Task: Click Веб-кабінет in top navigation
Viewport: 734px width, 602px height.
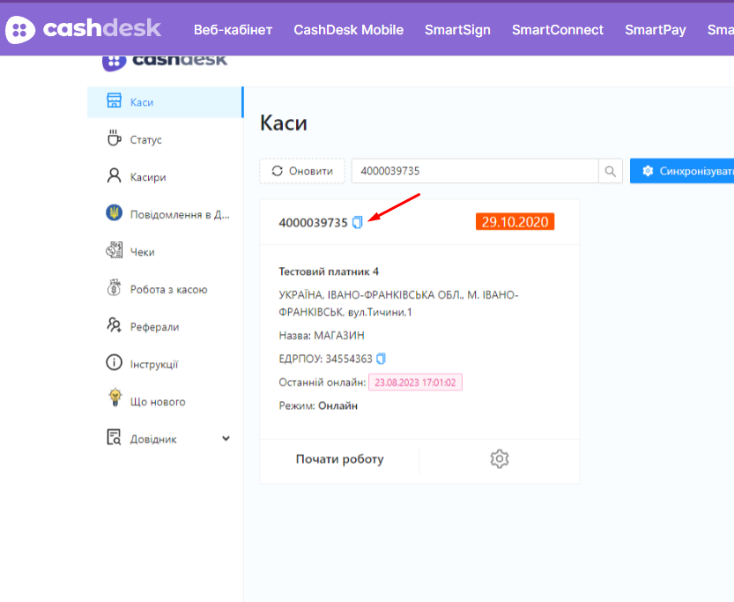Action: click(233, 30)
